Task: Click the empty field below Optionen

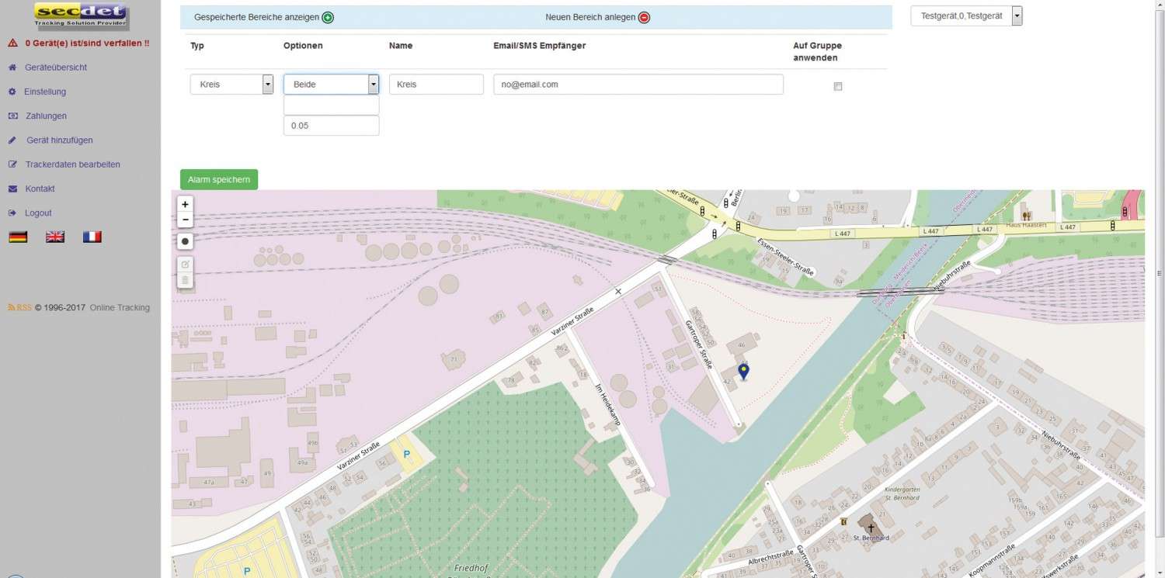Action: [331, 106]
